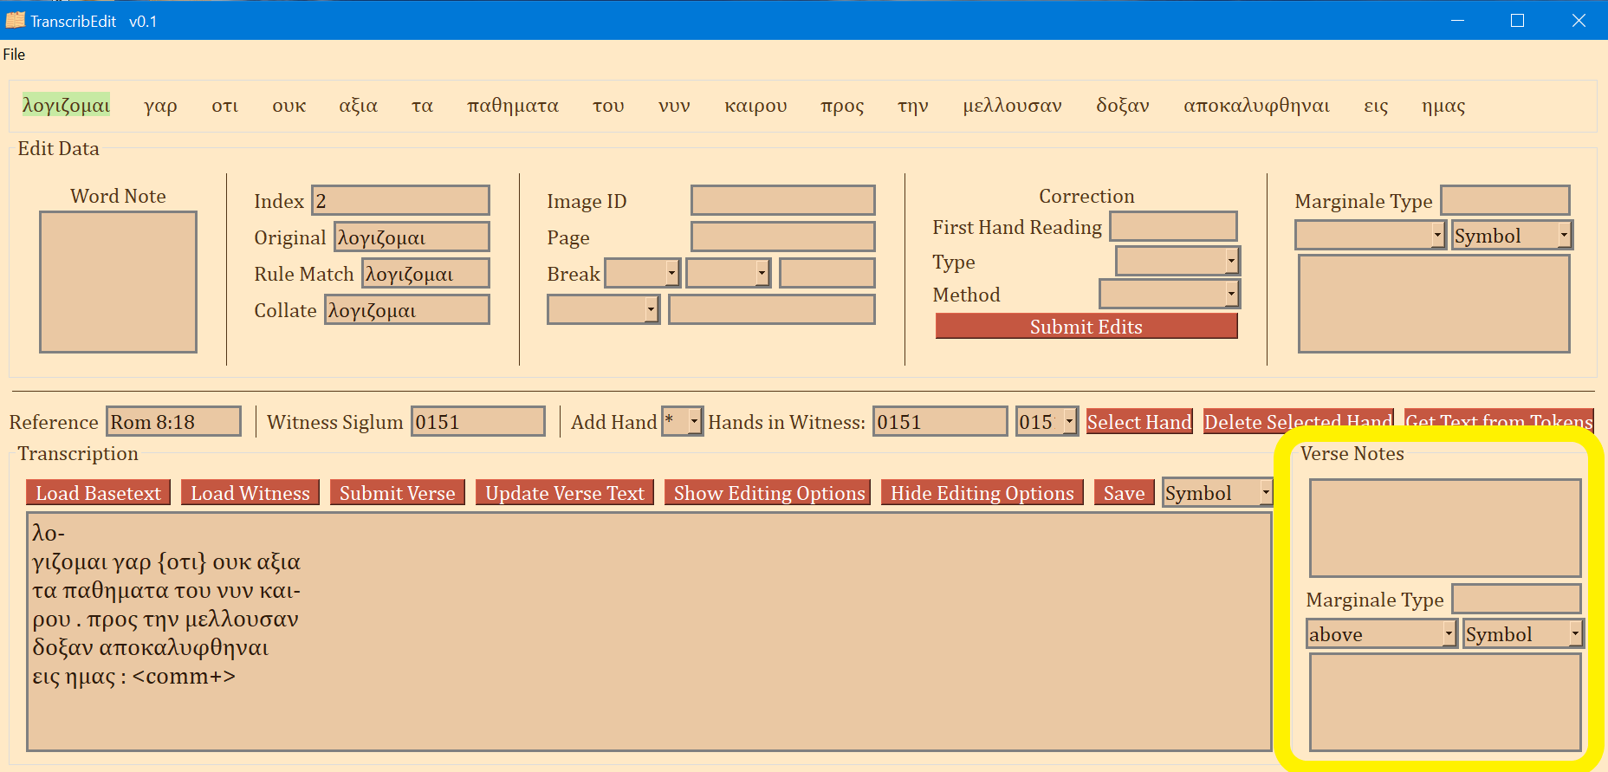1608x772 pixels.
Task: Click the Page field
Action: pos(782,237)
